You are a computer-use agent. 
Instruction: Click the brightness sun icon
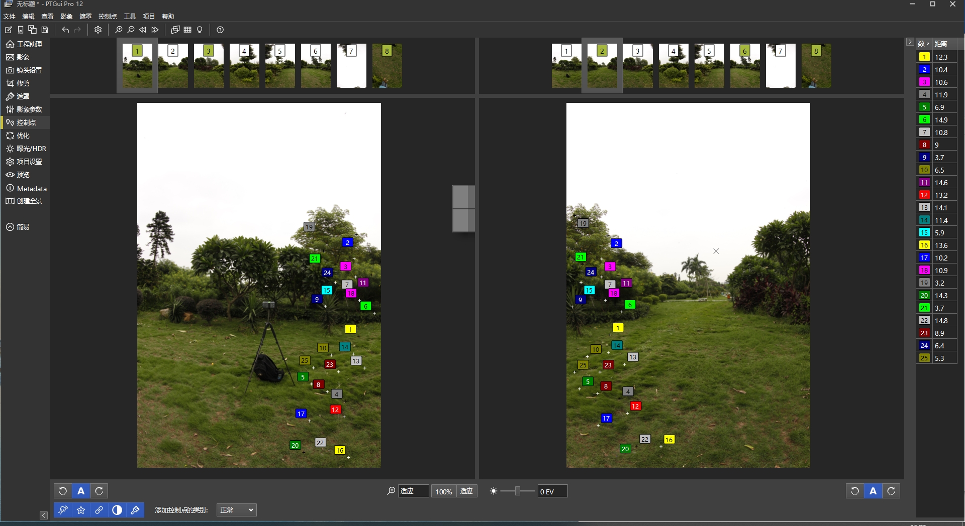click(494, 491)
